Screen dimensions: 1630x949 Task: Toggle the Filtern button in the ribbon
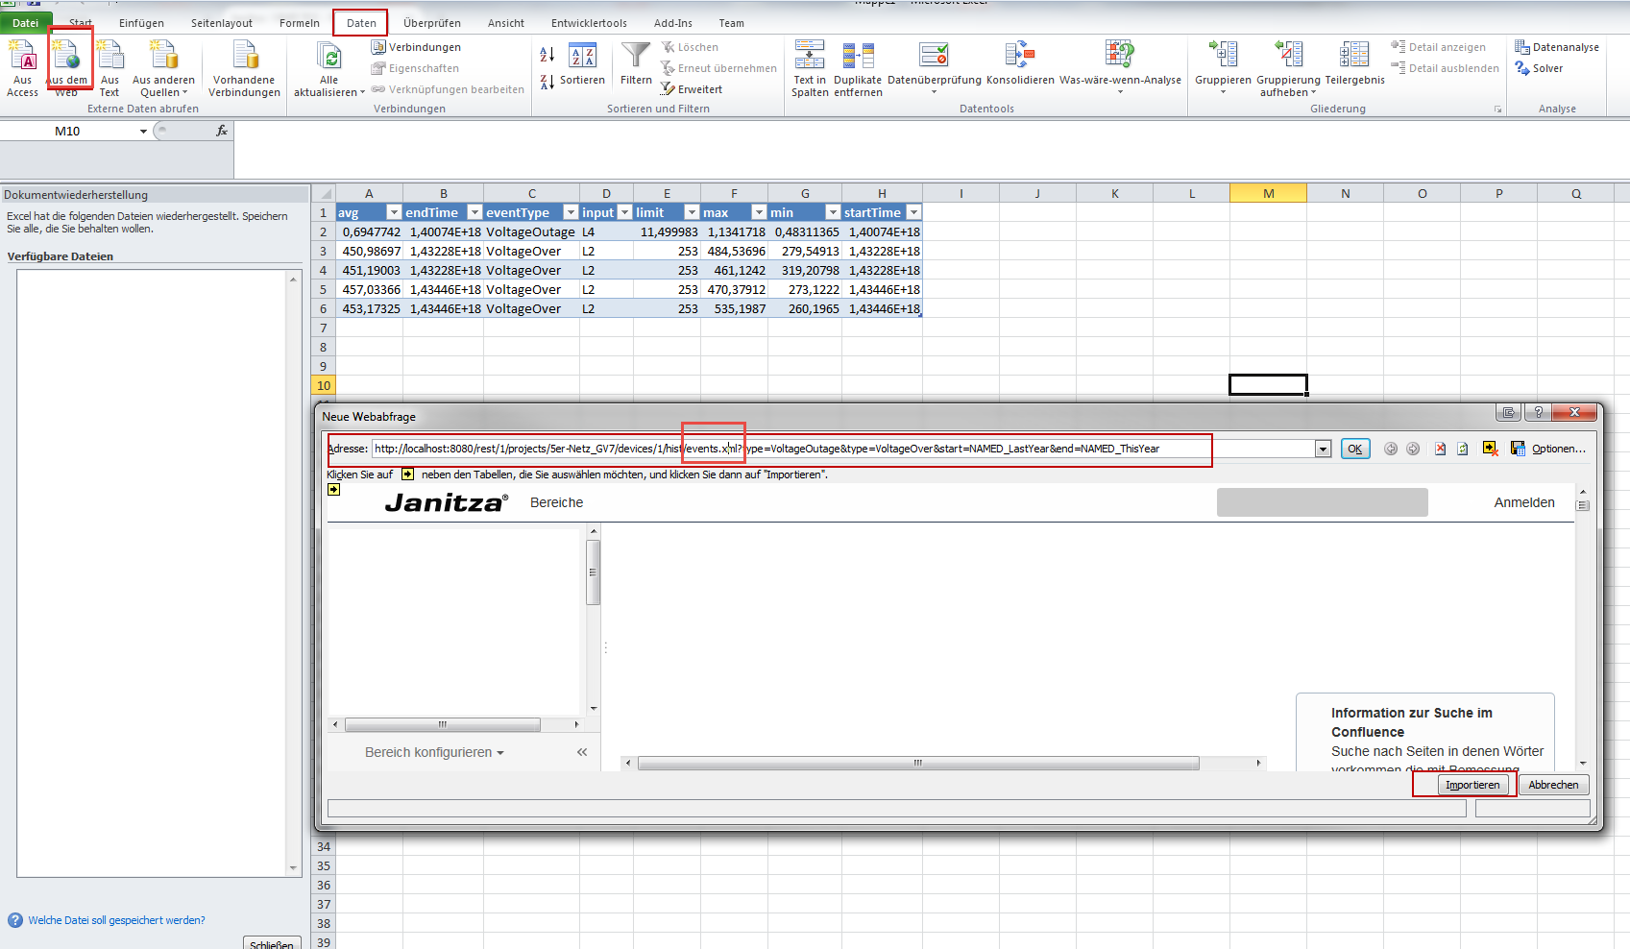tap(635, 65)
